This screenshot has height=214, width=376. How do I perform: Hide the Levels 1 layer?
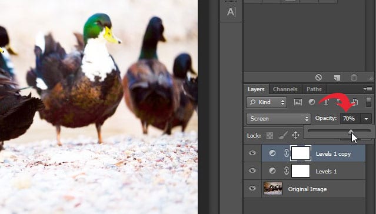pyautogui.click(x=252, y=170)
